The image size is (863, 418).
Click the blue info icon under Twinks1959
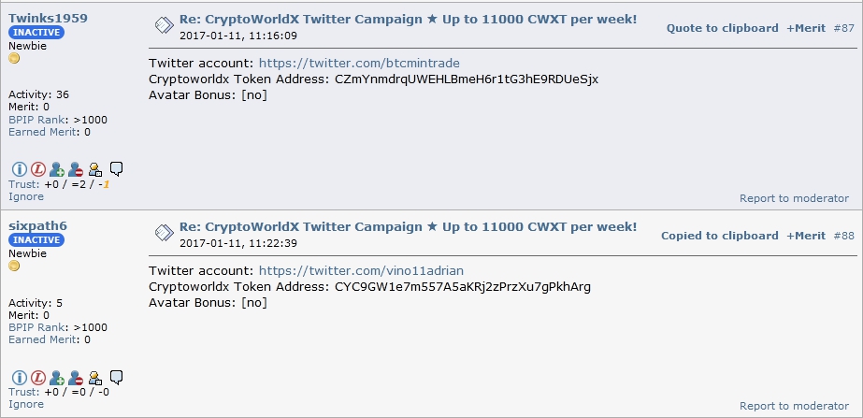tap(20, 169)
